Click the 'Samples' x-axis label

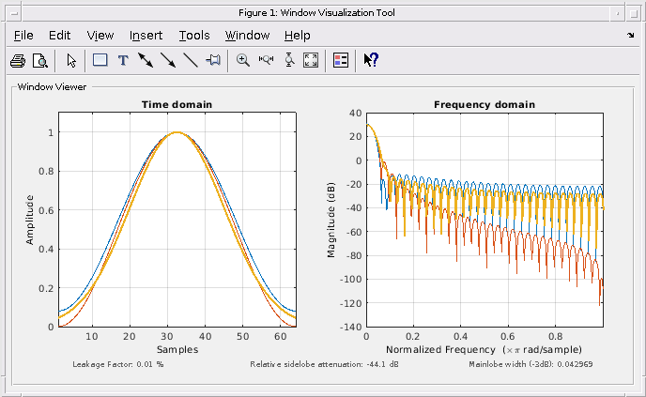click(x=177, y=350)
